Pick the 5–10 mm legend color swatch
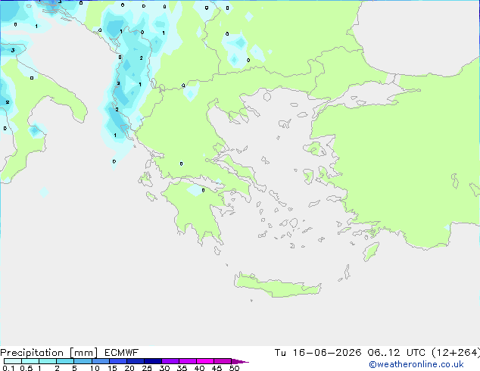 click(x=83, y=361)
